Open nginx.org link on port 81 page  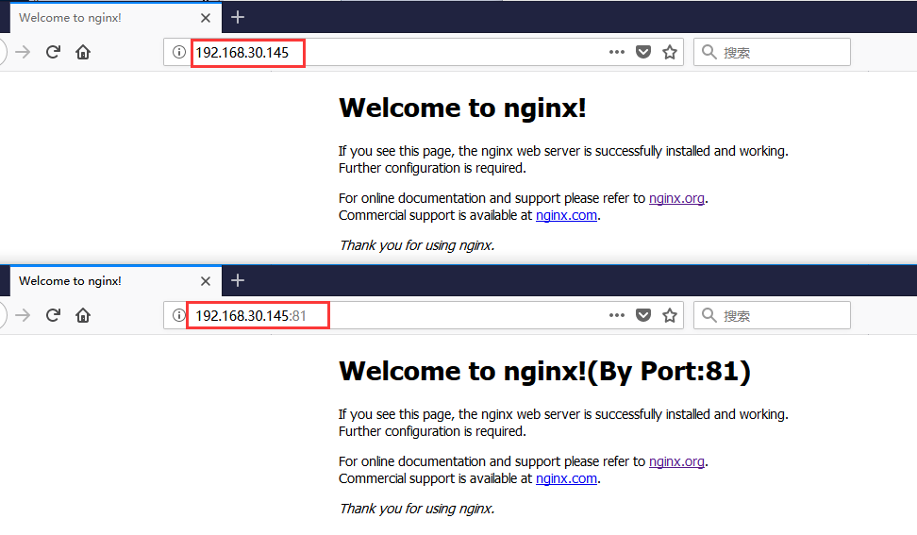click(676, 461)
